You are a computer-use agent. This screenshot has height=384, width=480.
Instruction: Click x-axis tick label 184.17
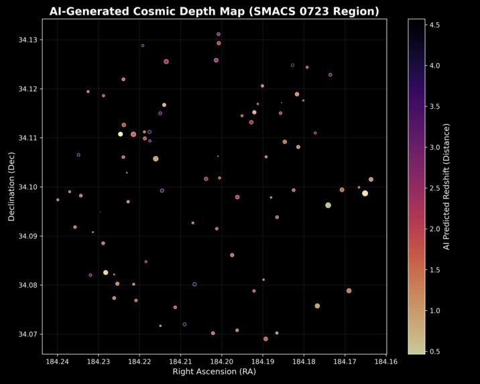pyautogui.click(x=345, y=362)
